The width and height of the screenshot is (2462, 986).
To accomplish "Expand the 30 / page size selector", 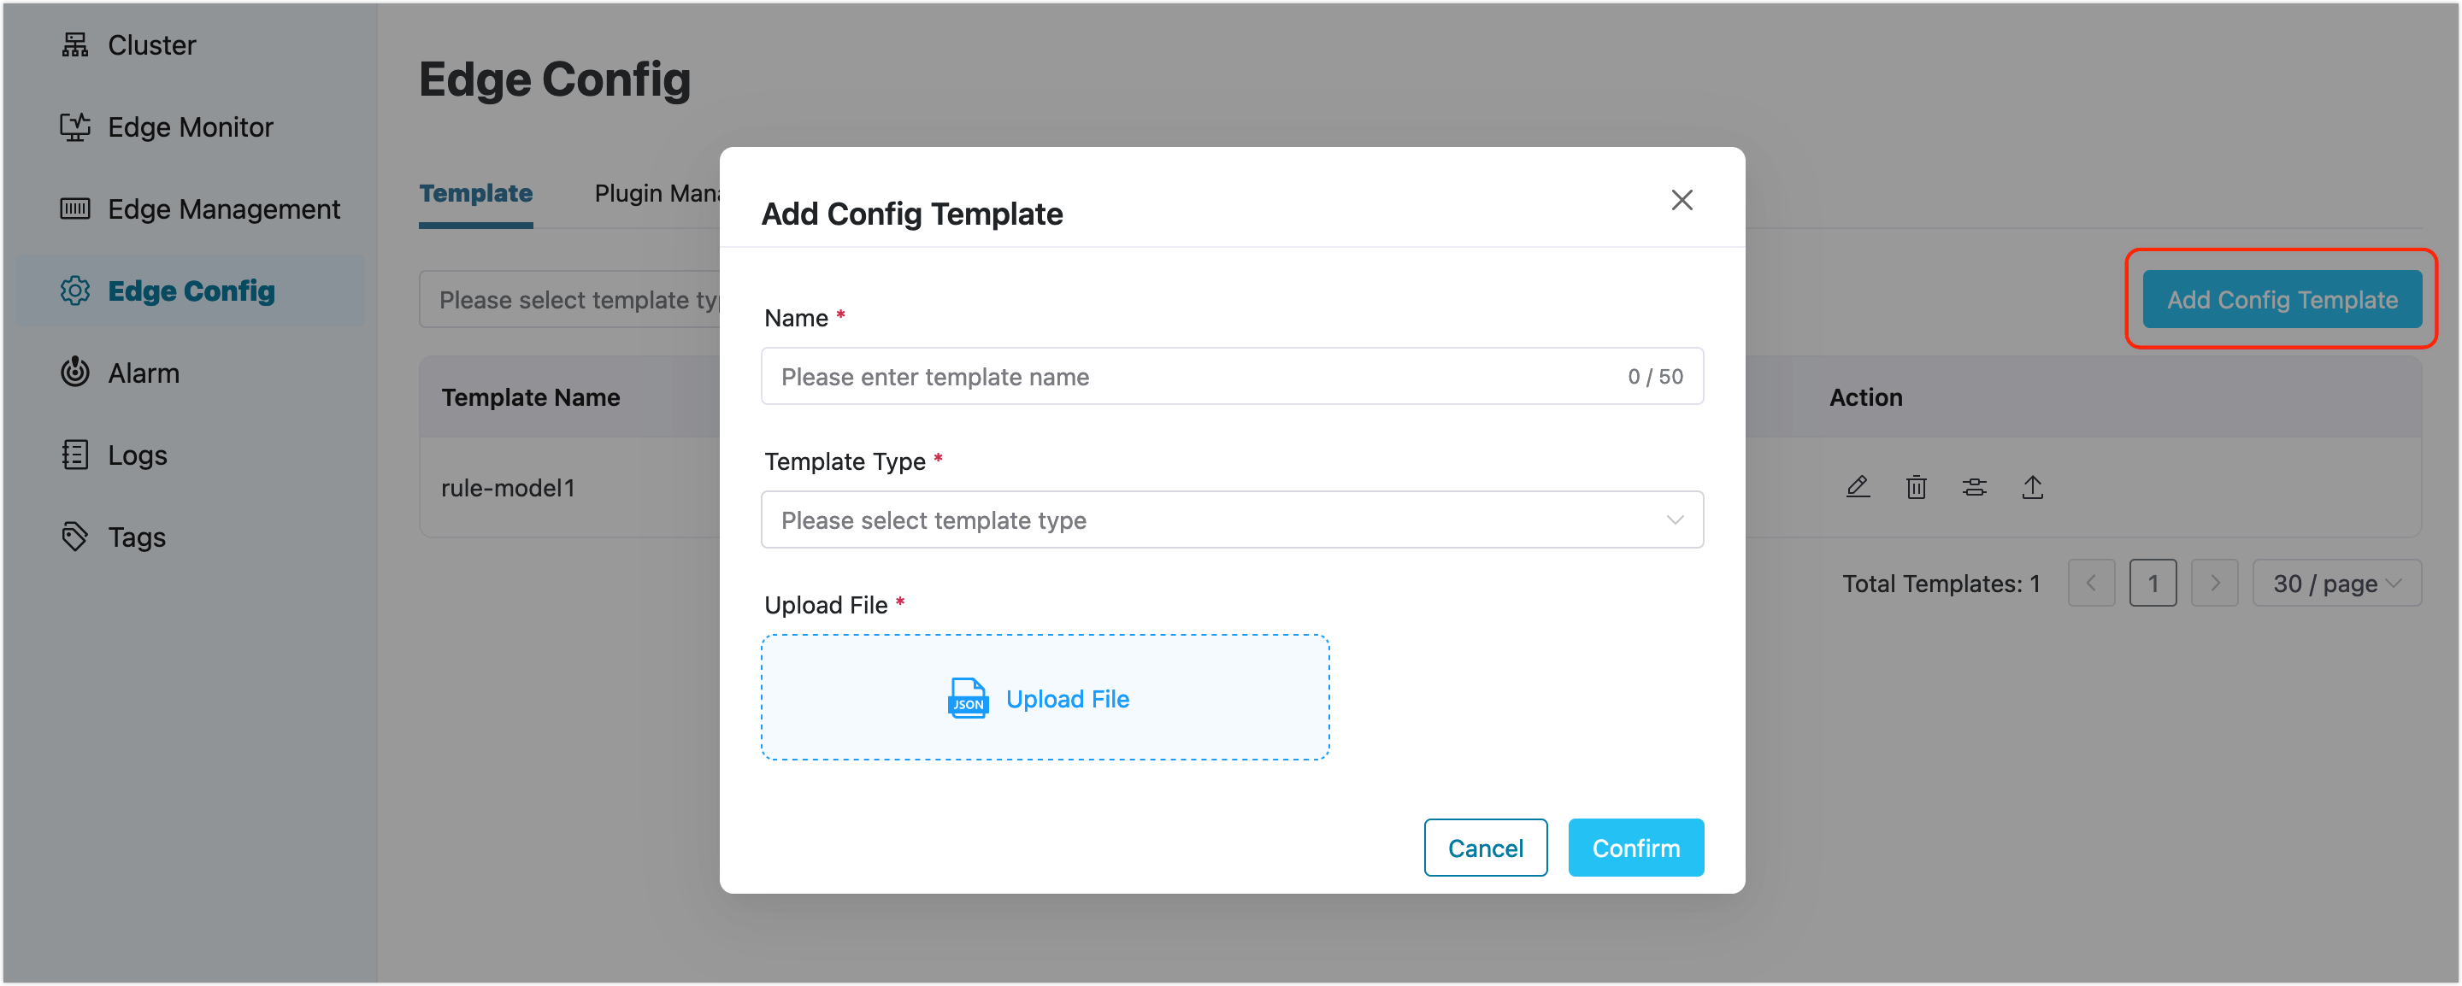I will [x=2335, y=583].
